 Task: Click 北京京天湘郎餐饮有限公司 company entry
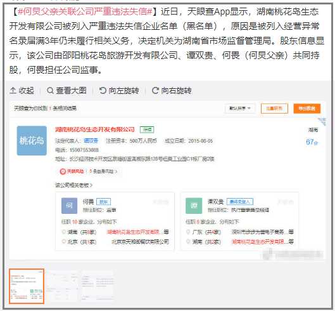pos(140,242)
